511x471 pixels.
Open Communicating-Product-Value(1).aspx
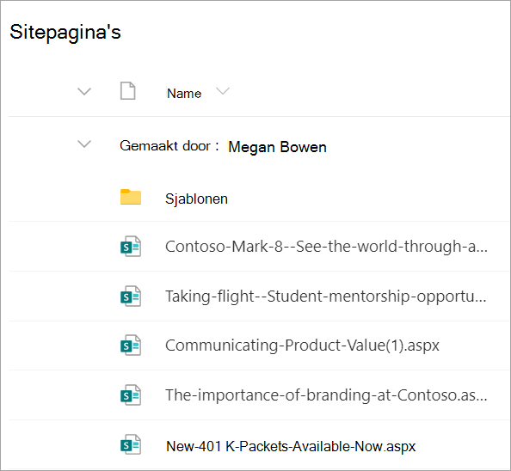[303, 346]
